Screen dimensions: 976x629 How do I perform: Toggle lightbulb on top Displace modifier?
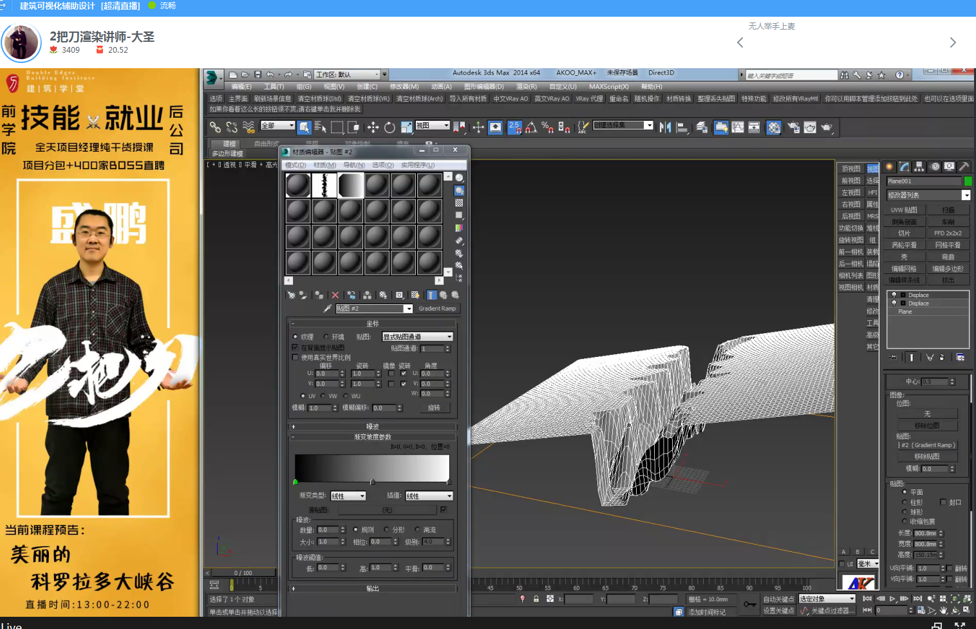click(894, 295)
